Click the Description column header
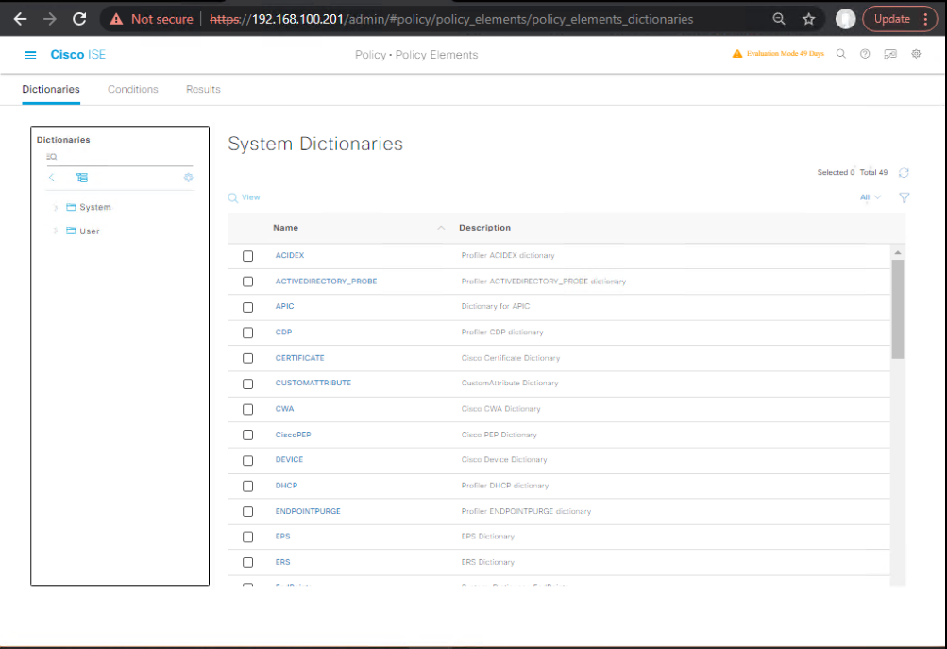 [485, 228]
